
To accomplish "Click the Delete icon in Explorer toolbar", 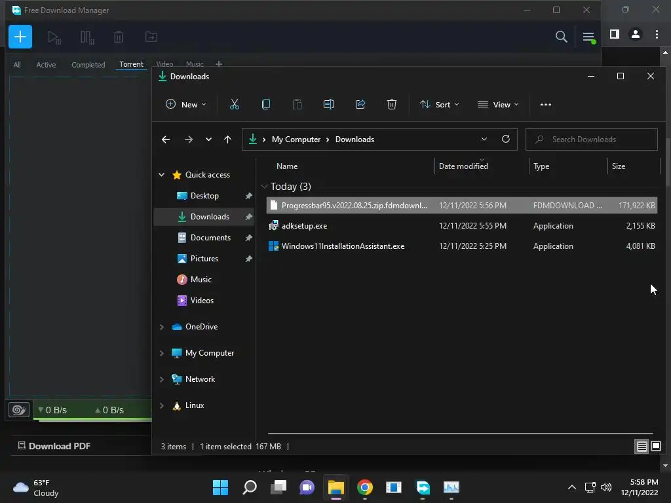I will (392, 104).
